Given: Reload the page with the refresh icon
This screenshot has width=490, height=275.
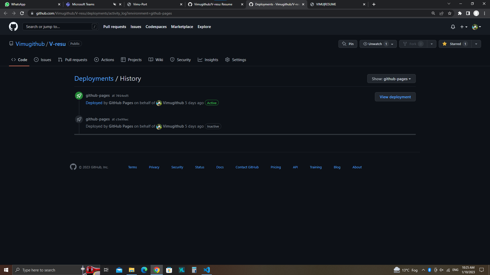Looking at the screenshot, I should [22, 13].
